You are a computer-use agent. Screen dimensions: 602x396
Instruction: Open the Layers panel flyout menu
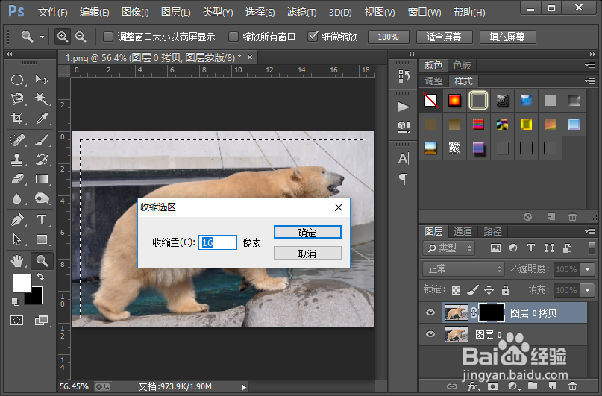[590, 231]
